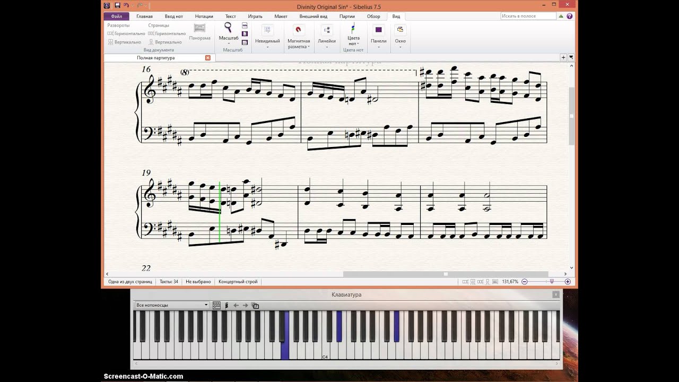Switch to the Партии ribbon tab
This screenshot has width=679, height=382.
(347, 16)
